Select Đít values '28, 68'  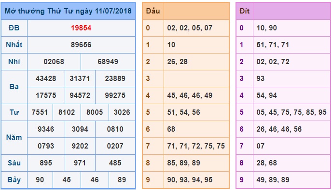coord(266,163)
